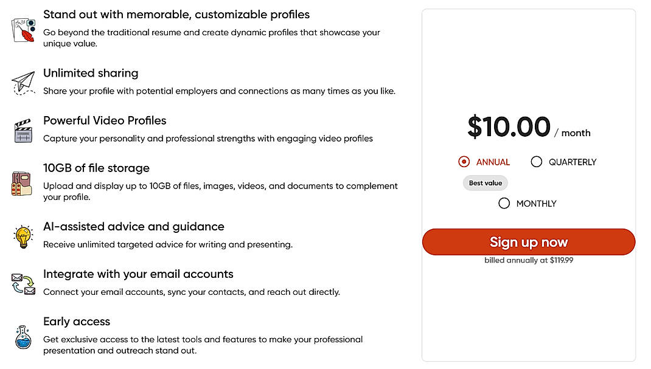The image size is (651, 369).
Task: Click the AI-assisted advice and guidance heading
Action: click(x=133, y=226)
